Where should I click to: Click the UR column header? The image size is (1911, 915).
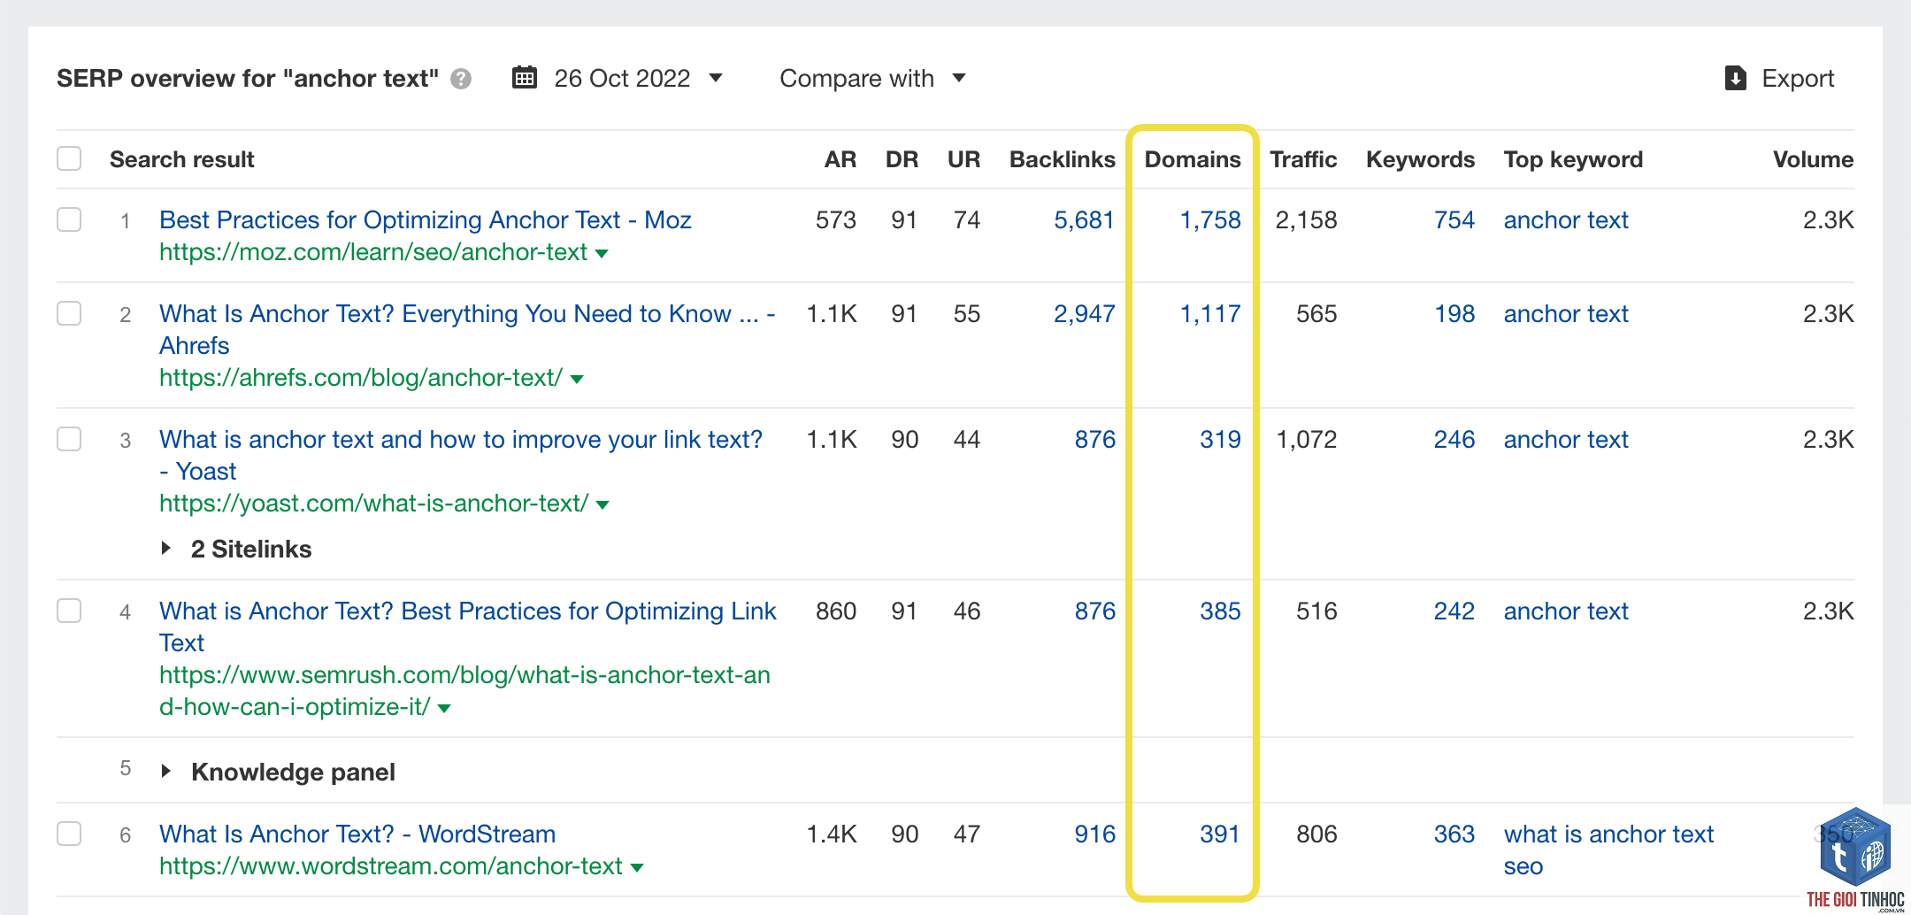click(963, 159)
